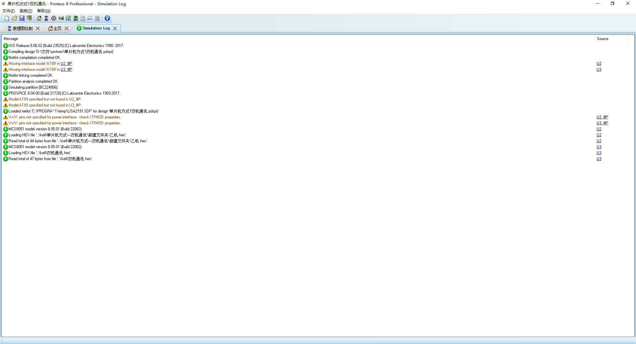
Task: Click U2 source link for 'Read total of 44 bytes' row
Action: pyautogui.click(x=599, y=141)
